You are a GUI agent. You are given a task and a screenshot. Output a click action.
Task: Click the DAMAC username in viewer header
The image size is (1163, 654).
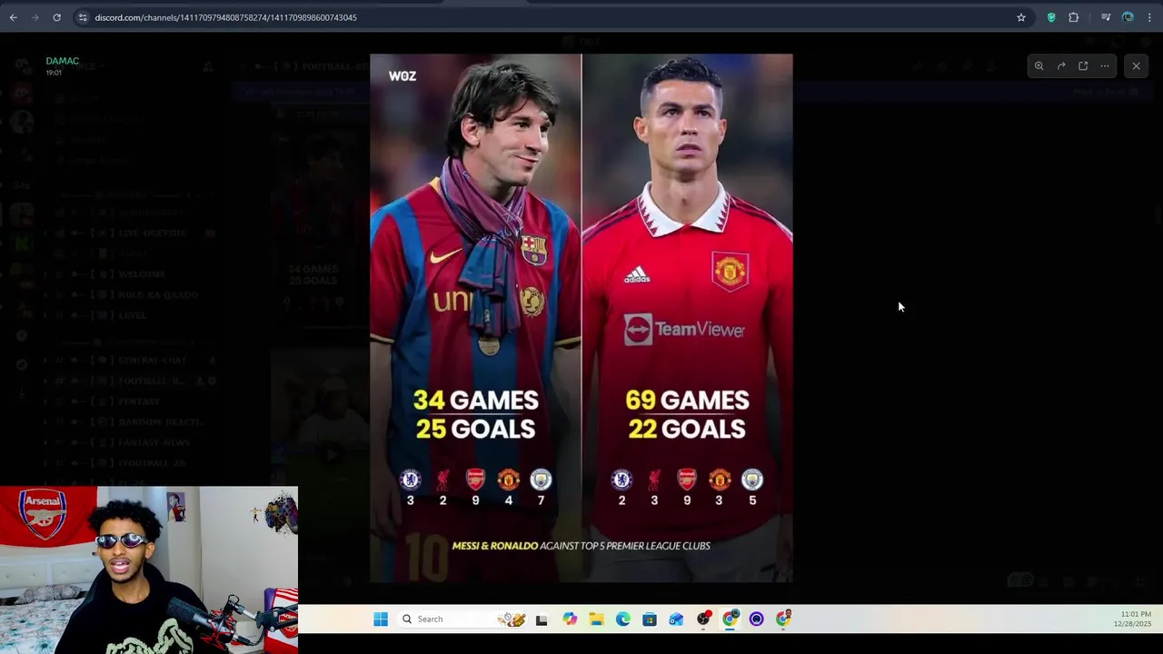click(63, 61)
